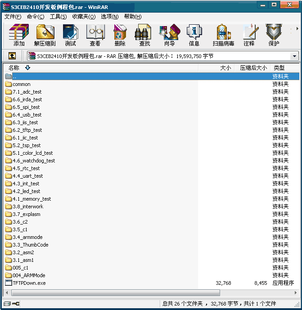The height and width of the screenshot is (310, 302).
Task: Click the 解压缩到 (Extract to) icon
Action: point(45,35)
